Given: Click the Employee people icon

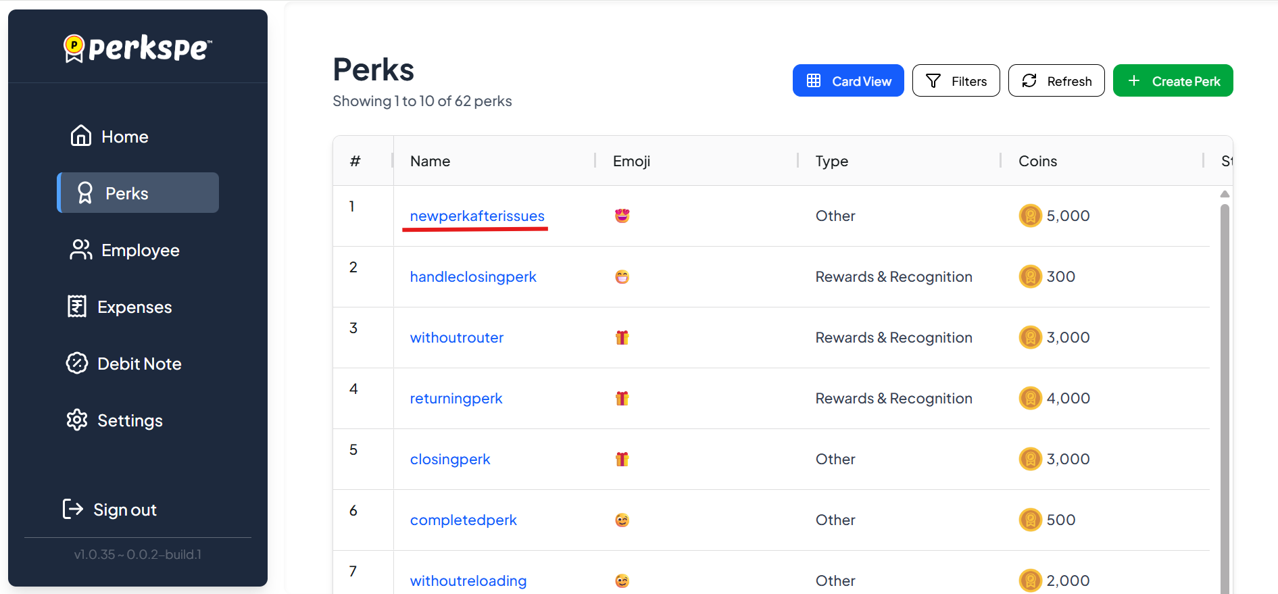Looking at the screenshot, I should click(x=81, y=250).
